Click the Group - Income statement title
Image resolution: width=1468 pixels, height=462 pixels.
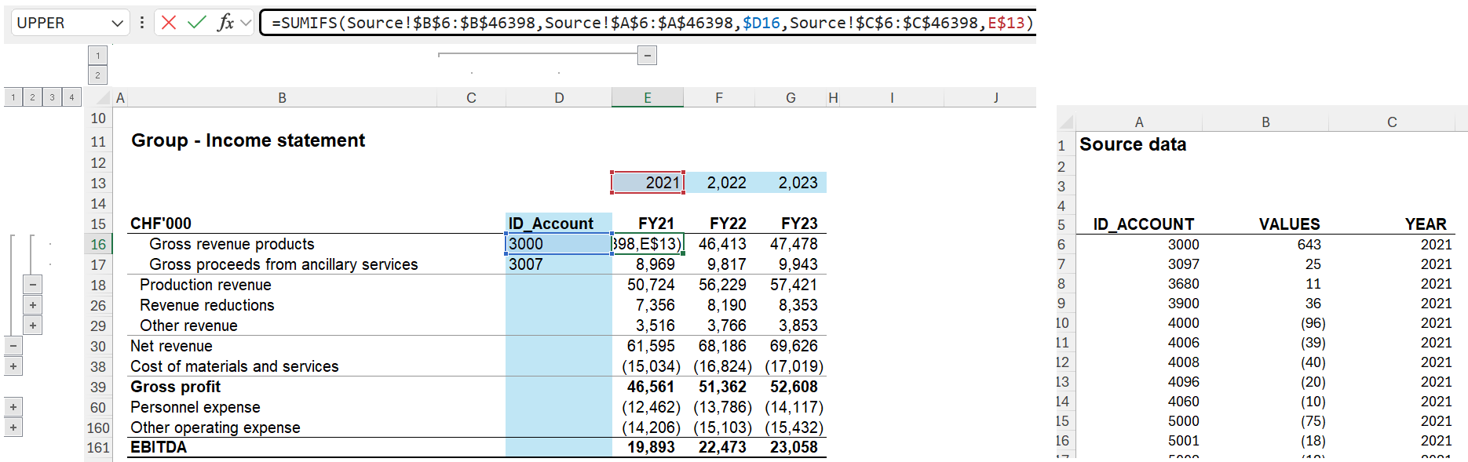tap(248, 140)
